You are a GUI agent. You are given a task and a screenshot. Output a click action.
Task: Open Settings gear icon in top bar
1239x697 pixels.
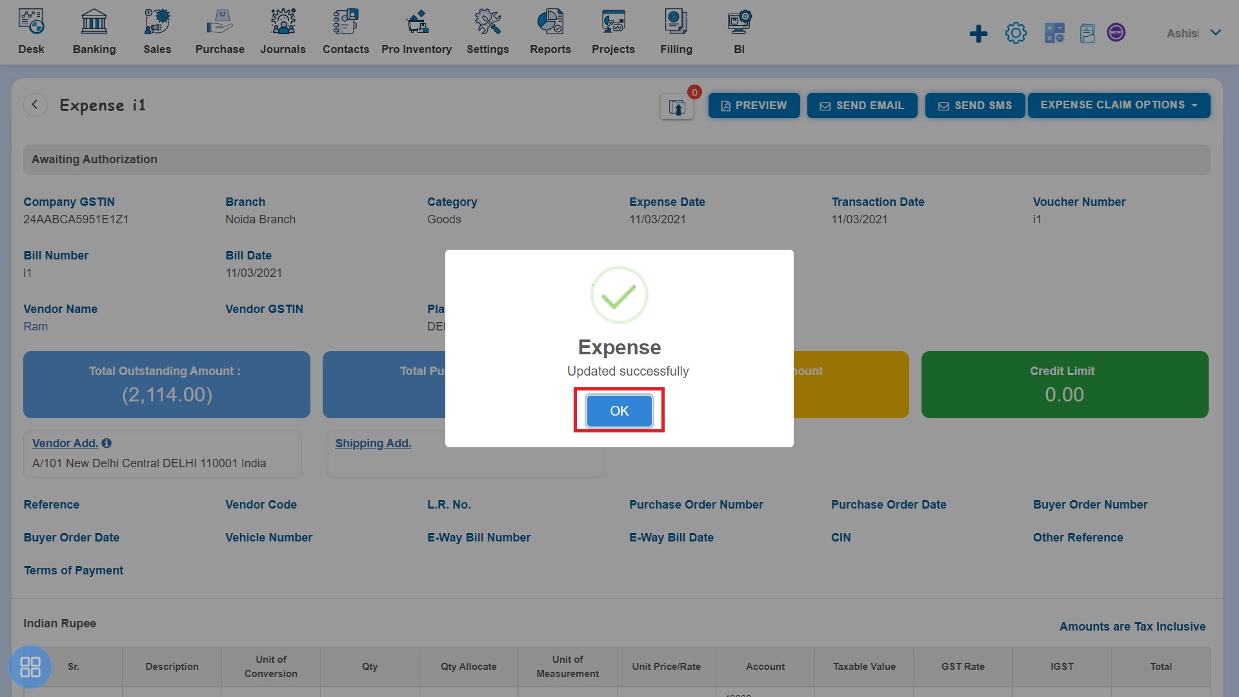[1015, 32]
